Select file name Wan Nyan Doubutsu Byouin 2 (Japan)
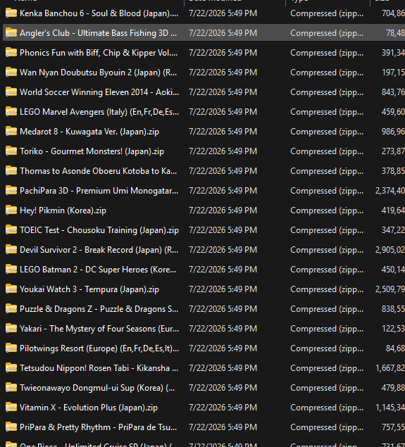Screen dimensions: 405x447 99,73
